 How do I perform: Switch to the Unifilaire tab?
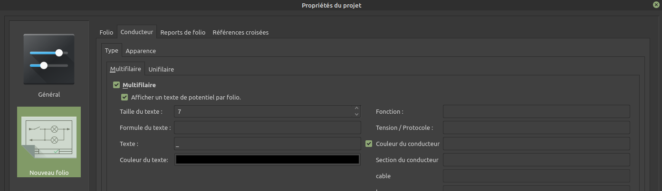point(161,70)
